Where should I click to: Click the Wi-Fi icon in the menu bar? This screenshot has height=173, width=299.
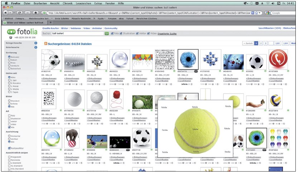268,3
